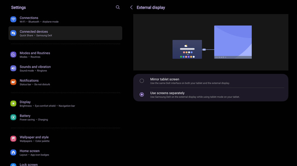Click the external monitor in the preview illustration
Image resolution: width=297 pixels, height=166 pixels.
tap(233, 41)
